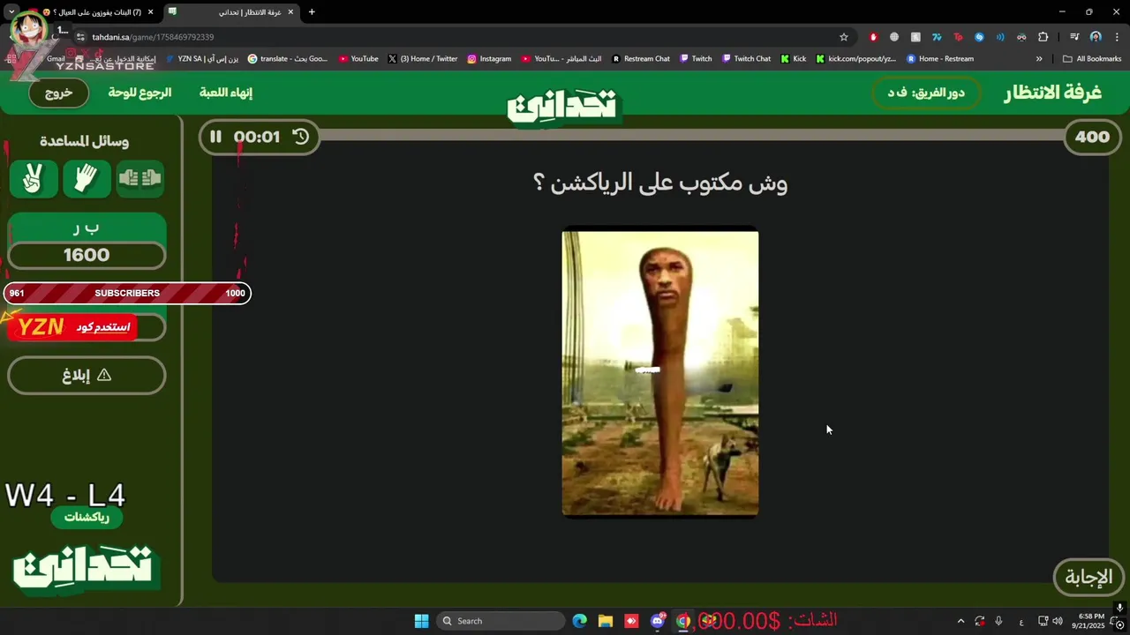Open the Home - Restream bookmark
This screenshot has height=635, width=1130.
(x=939, y=59)
